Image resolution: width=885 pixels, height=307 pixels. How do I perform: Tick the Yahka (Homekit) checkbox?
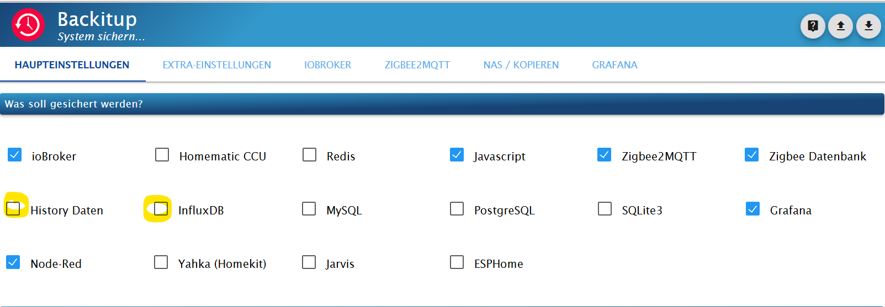coord(161,262)
